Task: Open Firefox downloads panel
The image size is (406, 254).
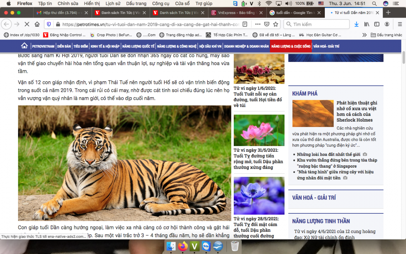Action: click(x=356, y=24)
